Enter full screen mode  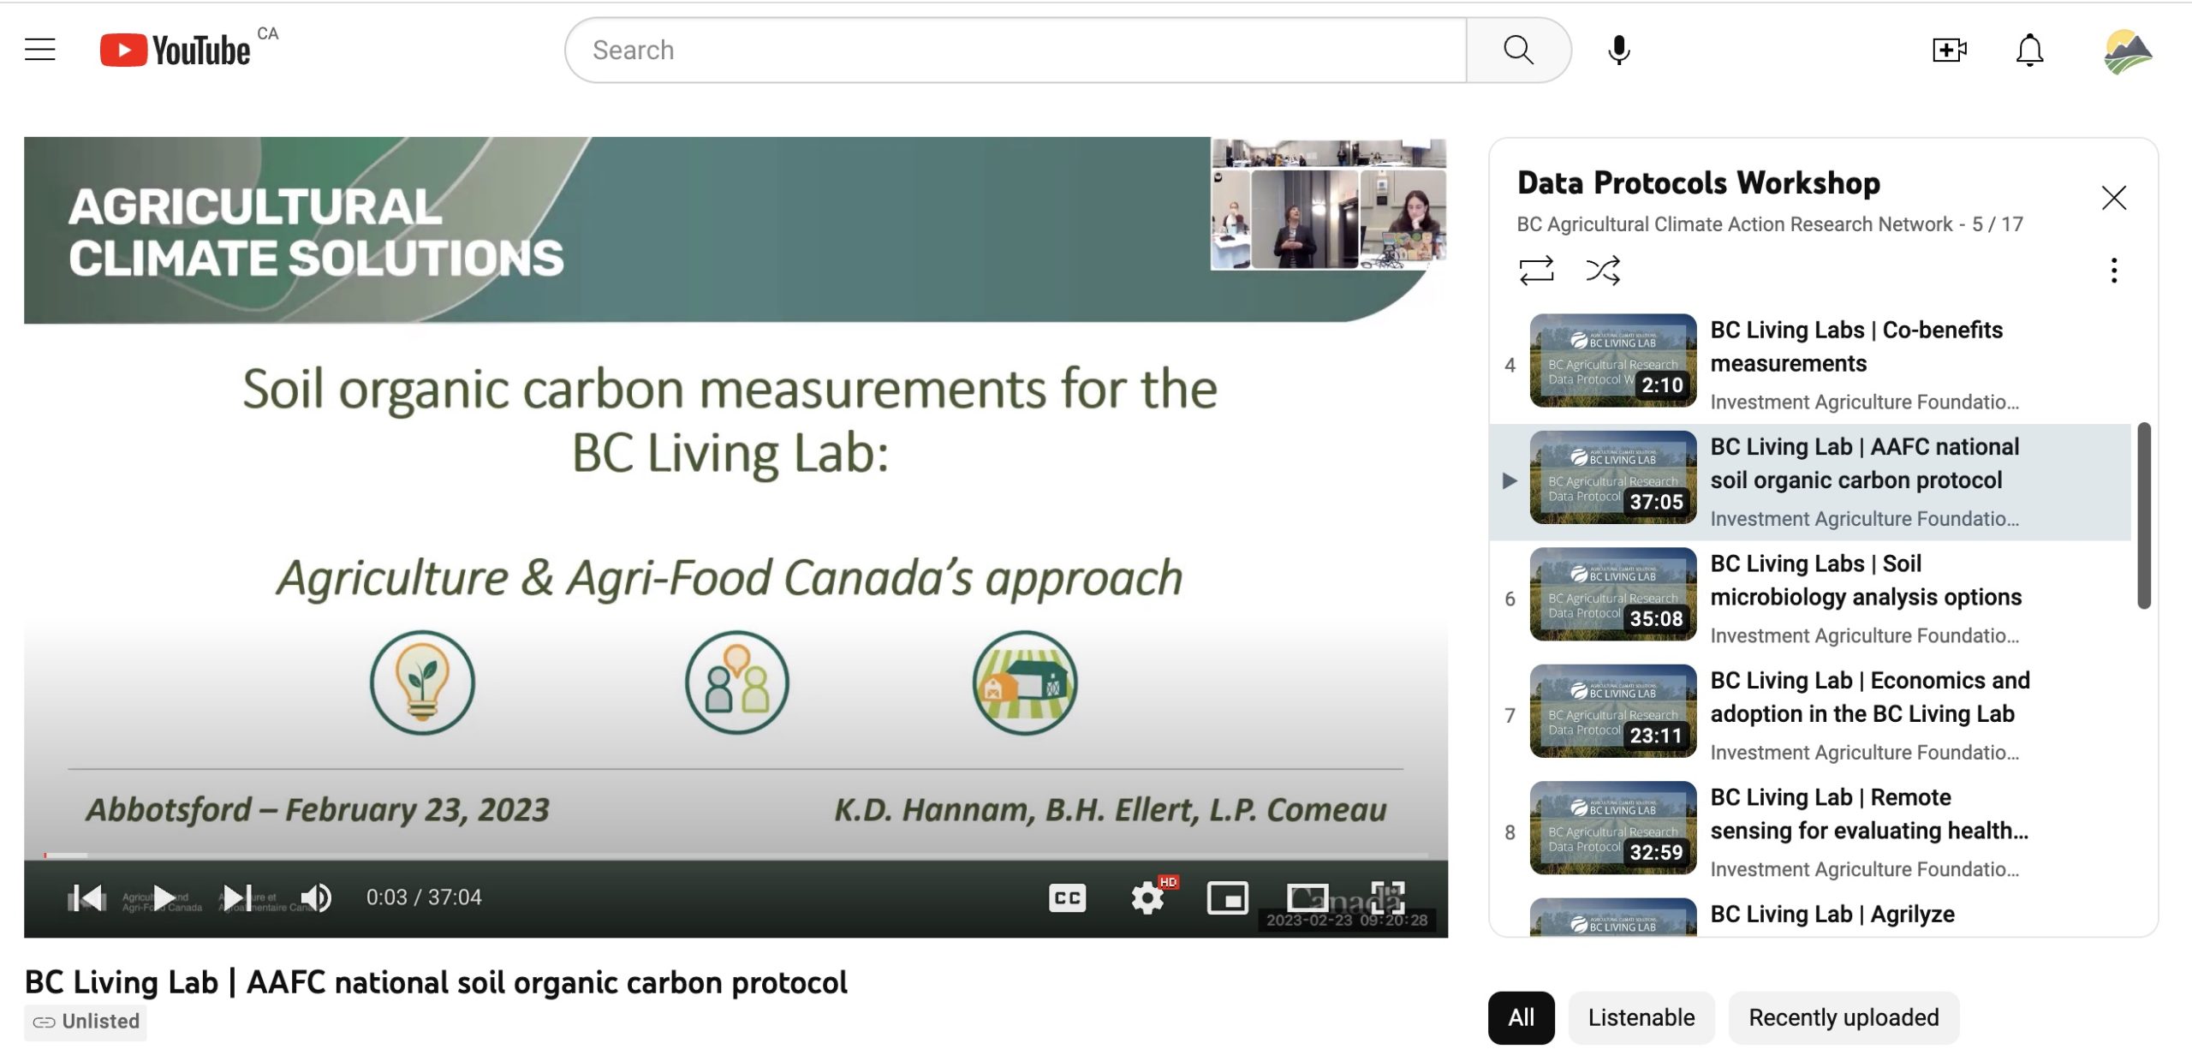coord(1387,897)
